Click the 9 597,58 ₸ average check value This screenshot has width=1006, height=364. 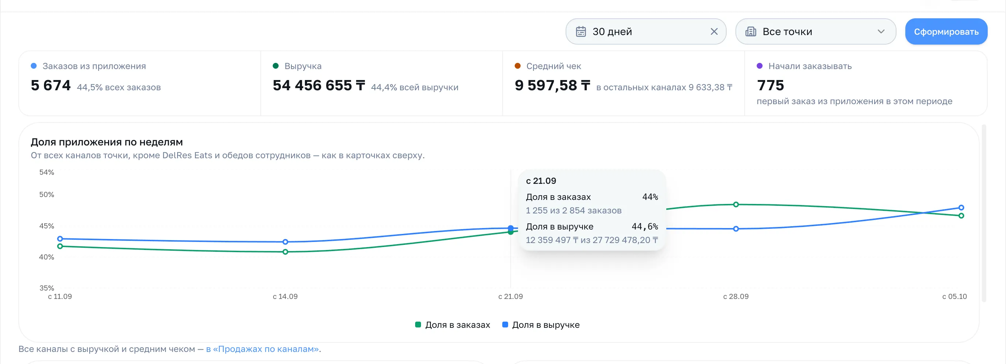pyautogui.click(x=552, y=86)
